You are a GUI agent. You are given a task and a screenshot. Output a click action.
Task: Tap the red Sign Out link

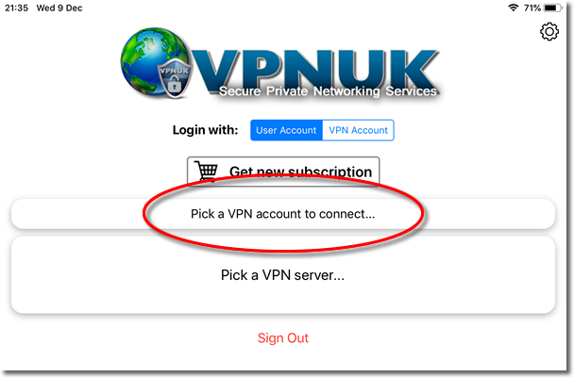click(x=283, y=337)
